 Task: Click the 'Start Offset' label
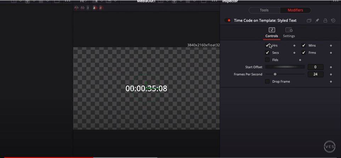point(254,67)
